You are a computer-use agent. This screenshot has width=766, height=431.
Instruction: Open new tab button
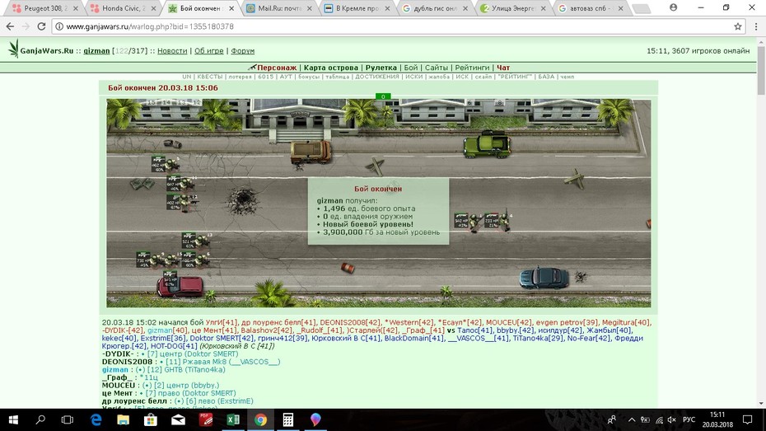pyautogui.click(x=641, y=9)
